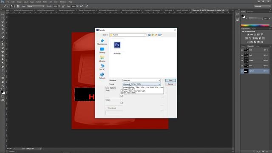Select the Horizontal Type tool
The image size is (272, 153).
[3, 71]
